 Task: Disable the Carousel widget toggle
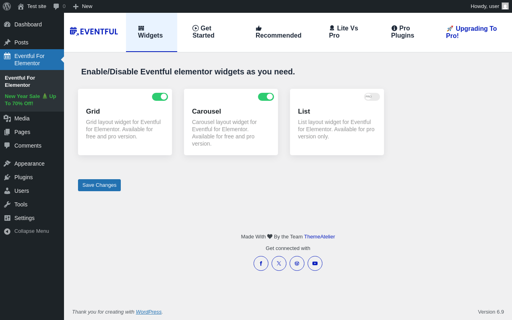pyautogui.click(x=266, y=97)
